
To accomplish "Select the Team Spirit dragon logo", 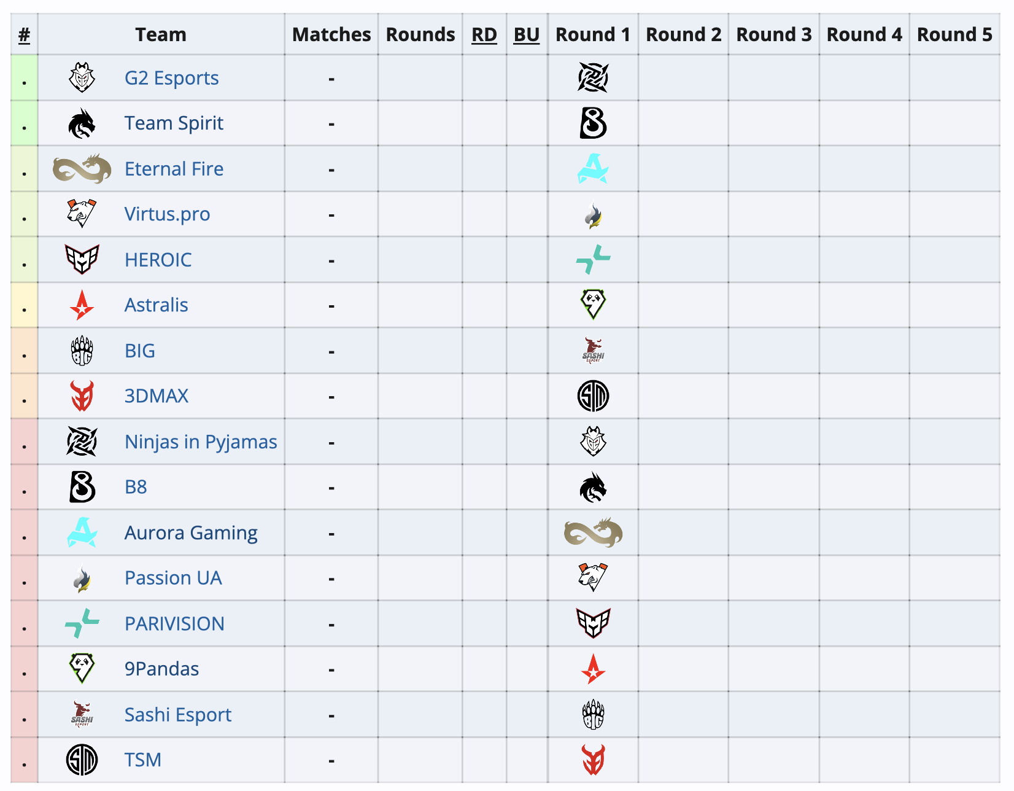I will coord(83,123).
